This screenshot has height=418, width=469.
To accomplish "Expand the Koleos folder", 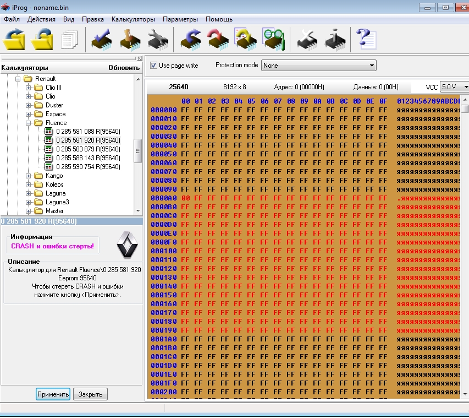I will pyautogui.click(x=28, y=184).
